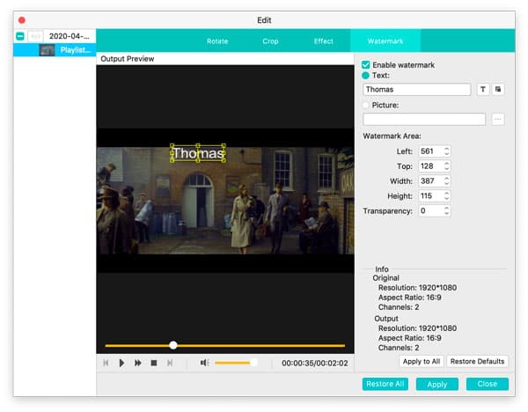The width and height of the screenshot is (528, 412).
Task: Step to next frame control
Action: coord(170,363)
